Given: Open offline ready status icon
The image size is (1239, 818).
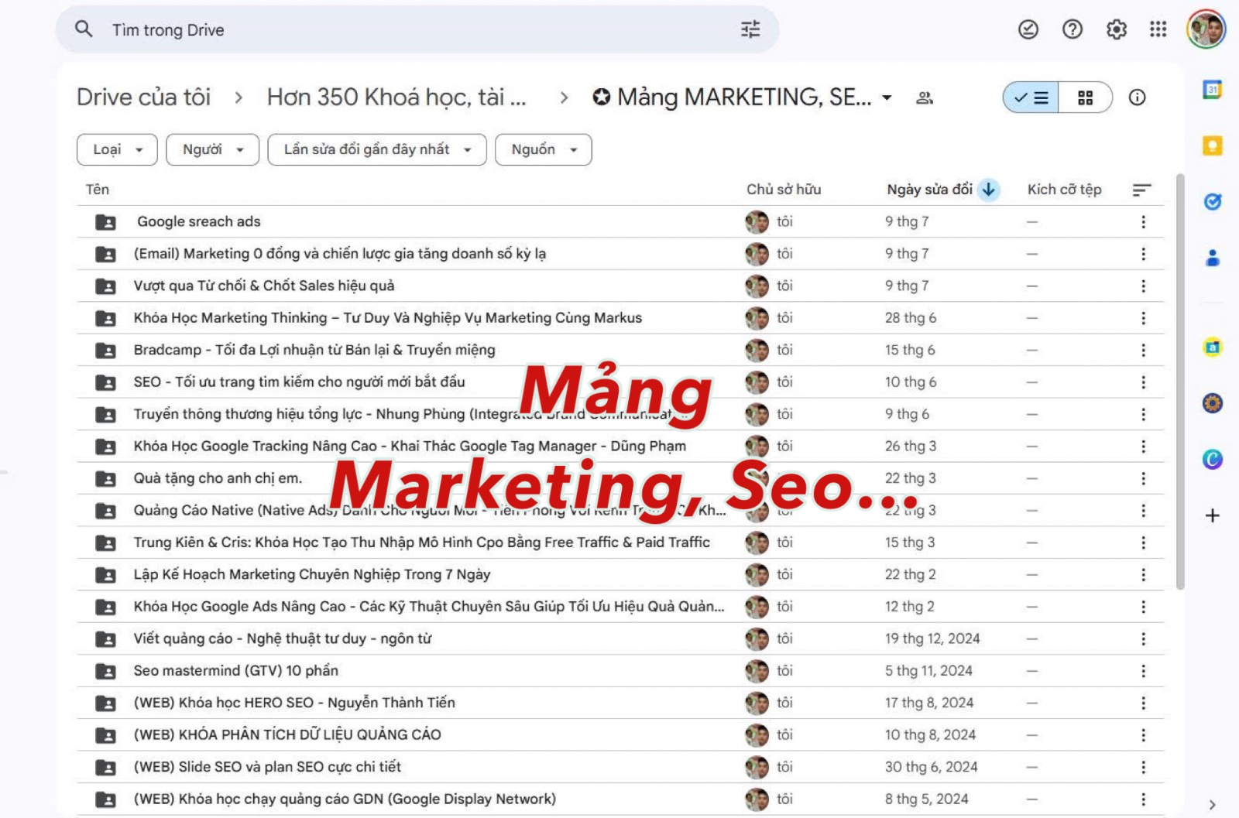Looking at the screenshot, I should point(1028,29).
